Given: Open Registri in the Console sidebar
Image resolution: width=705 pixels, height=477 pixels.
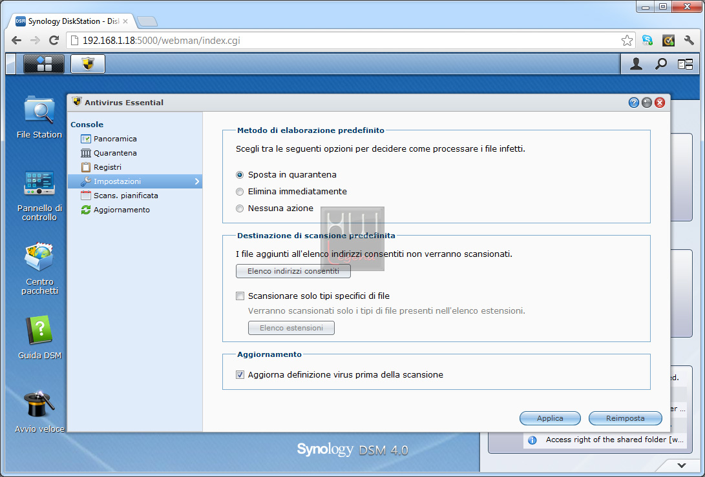Looking at the screenshot, I should [135, 167].
